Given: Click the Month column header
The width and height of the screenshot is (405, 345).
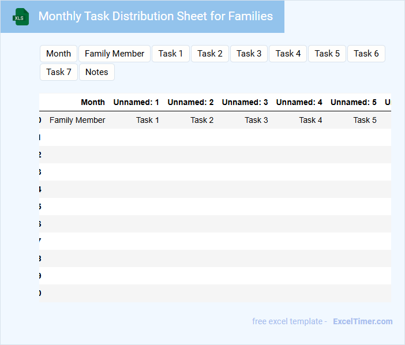Looking at the screenshot, I should pos(93,102).
